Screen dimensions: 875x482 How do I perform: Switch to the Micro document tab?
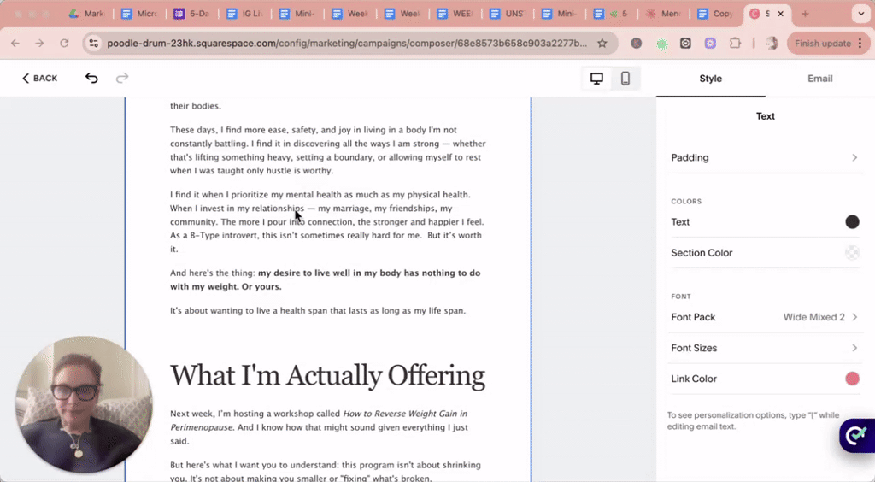click(139, 14)
